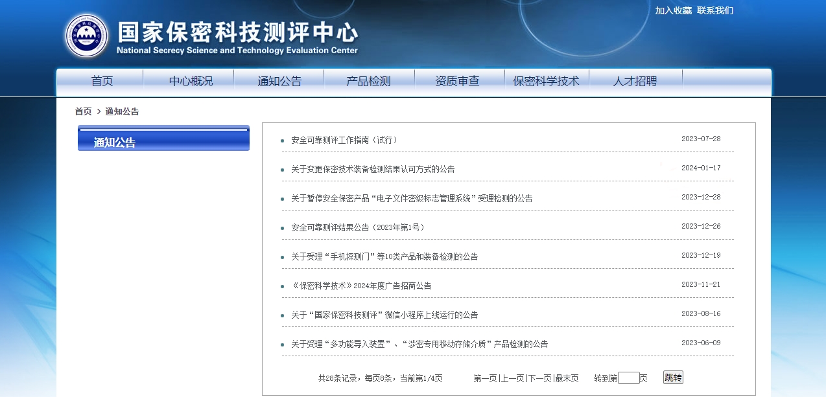The height and width of the screenshot is (397, 826).
Task: Open announcement about 变更保密技术装备检测结果认可方式
Action: [373, 169]
